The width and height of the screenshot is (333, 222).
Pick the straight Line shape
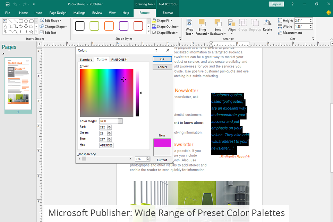10,21
